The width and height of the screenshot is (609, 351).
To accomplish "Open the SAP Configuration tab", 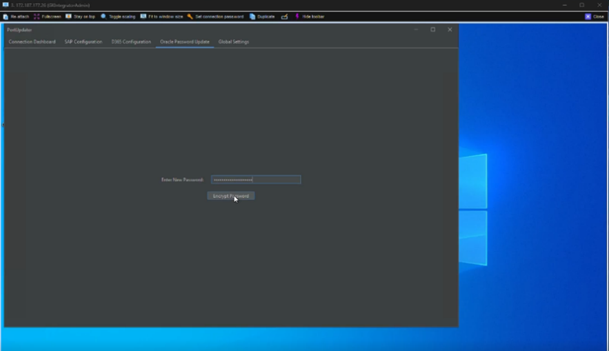I will [x=83, y=42].
